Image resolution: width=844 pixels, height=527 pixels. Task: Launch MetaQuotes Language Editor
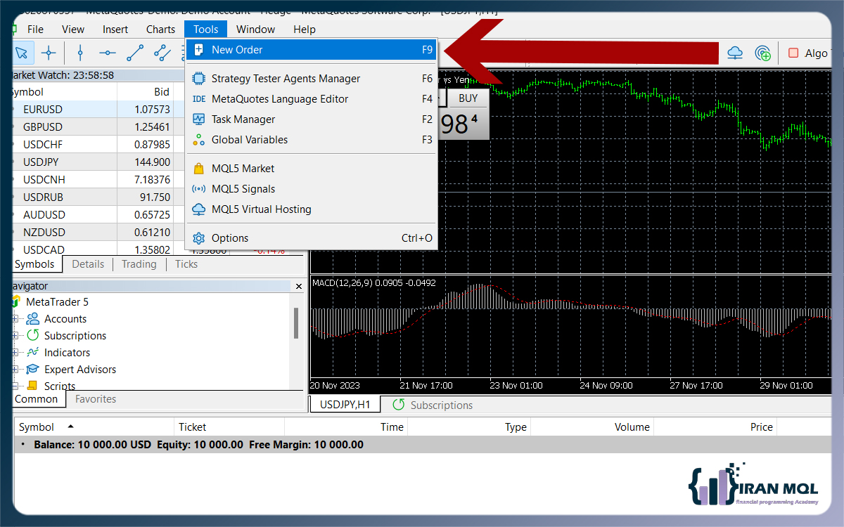click(x=312, y=99)
